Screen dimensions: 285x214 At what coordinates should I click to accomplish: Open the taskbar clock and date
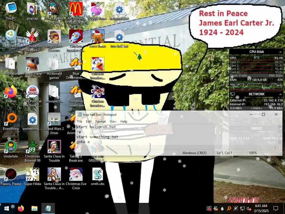pos(261,208)
